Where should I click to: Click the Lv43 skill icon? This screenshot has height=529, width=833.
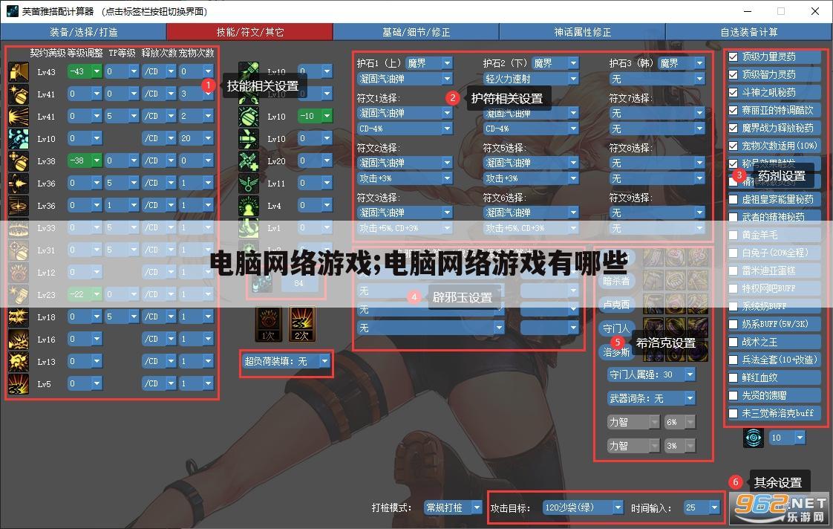(18, 72)
